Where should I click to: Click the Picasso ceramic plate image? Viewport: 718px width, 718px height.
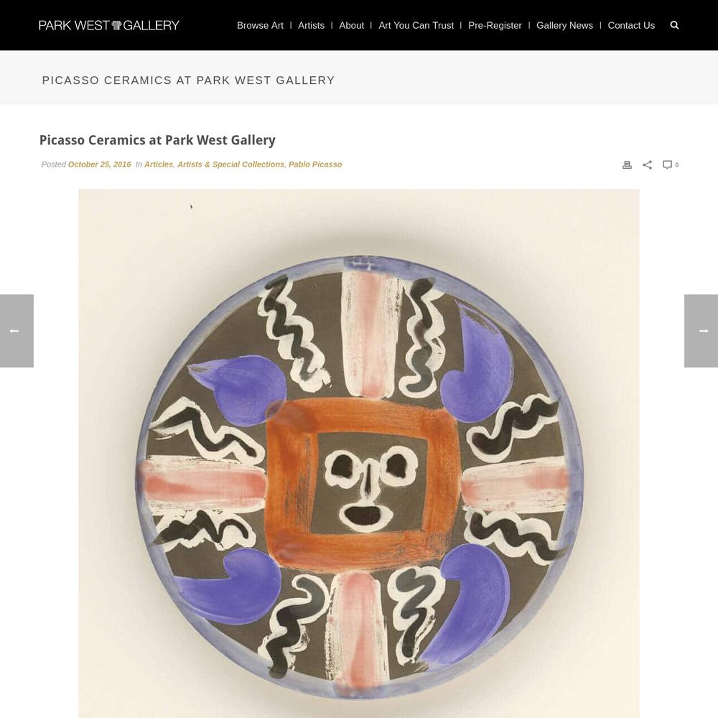(x=359, y=453)
